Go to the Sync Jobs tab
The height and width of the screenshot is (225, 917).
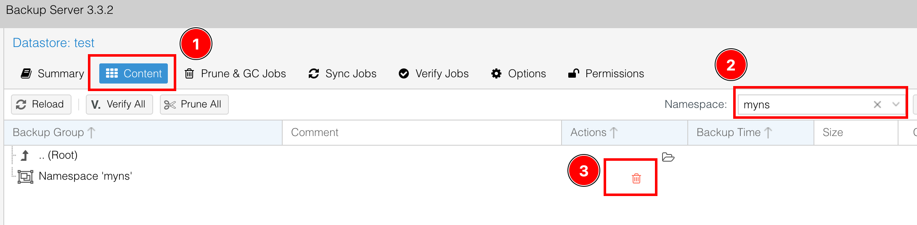342,73
